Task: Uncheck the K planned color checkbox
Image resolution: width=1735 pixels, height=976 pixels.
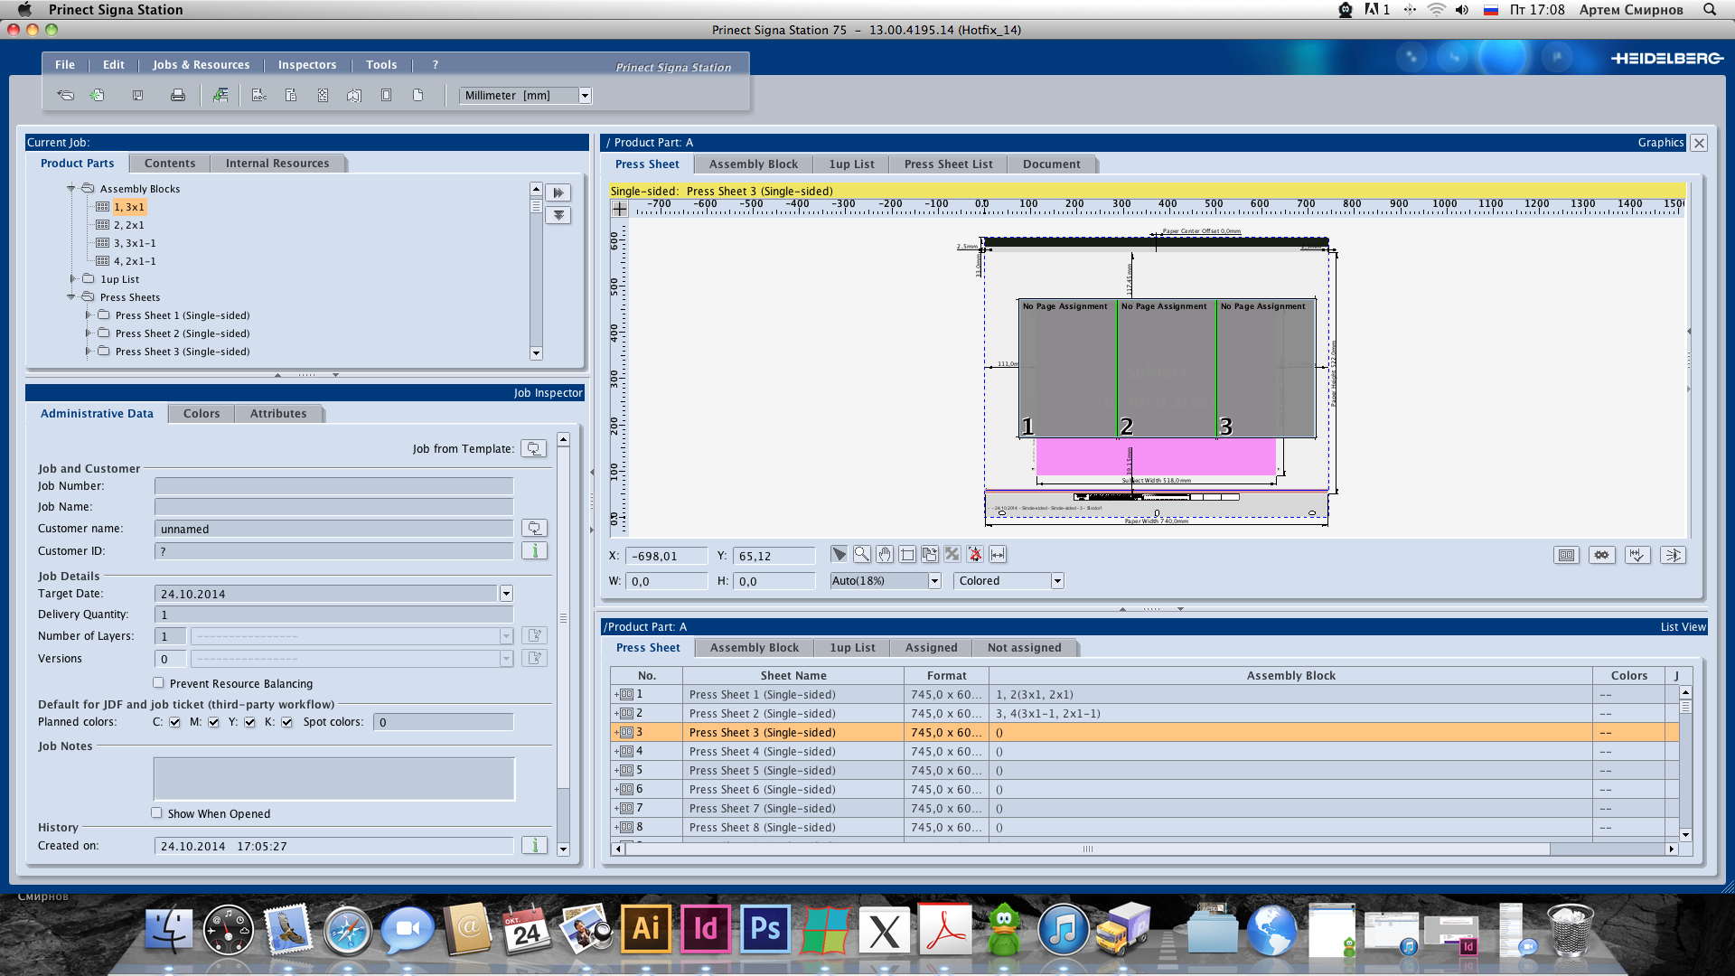Action: point(286,722)
